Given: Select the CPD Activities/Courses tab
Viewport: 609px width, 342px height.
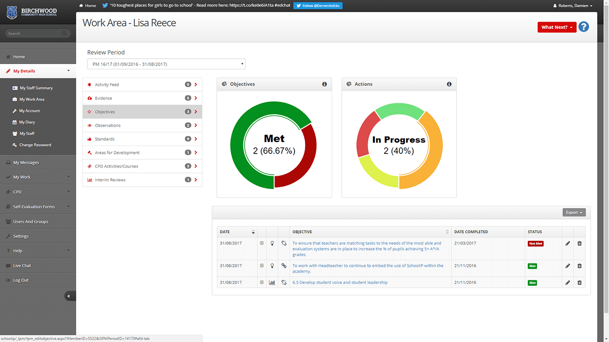Looking at the screenshot, I should [142, 166].
